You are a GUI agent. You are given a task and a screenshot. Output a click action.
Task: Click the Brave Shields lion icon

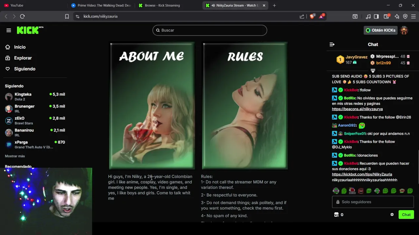coord(312,16)
